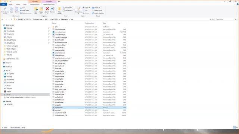Select OS (C:) drive in sidebar

(9, 95)
